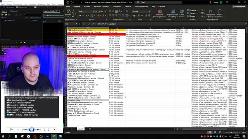Image resolution: width=248 pixels, height=139 pixels.
Task: Toggle center text alignment
Action: point(113,15)
